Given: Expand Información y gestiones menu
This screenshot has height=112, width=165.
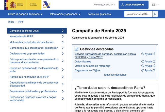Looking at the screenshot, I should tap(65, 14).
